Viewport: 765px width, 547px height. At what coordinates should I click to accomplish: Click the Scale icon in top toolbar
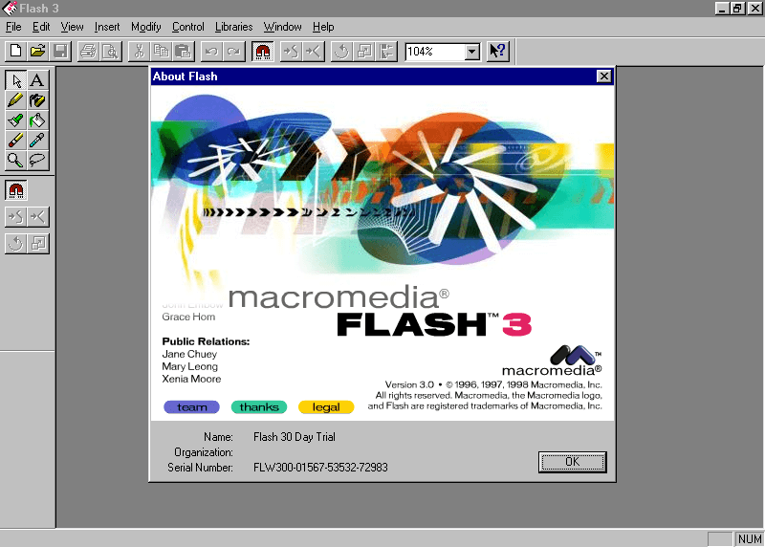tap(364, 52)
